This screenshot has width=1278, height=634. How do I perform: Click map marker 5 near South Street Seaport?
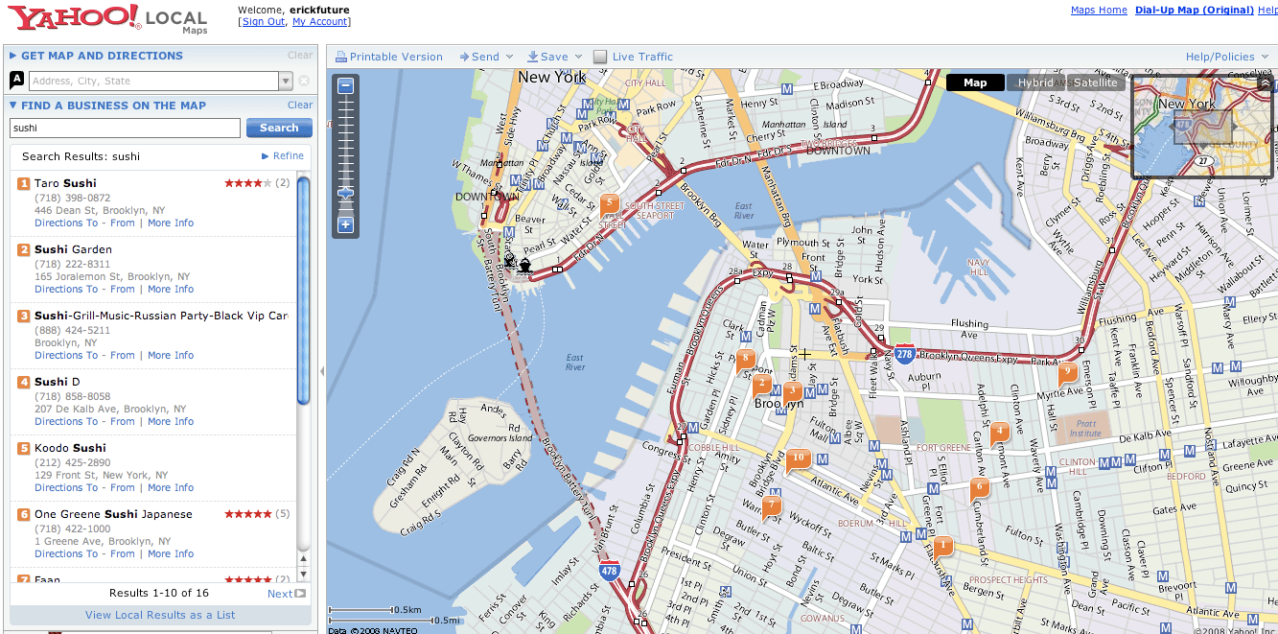[608, 203]
